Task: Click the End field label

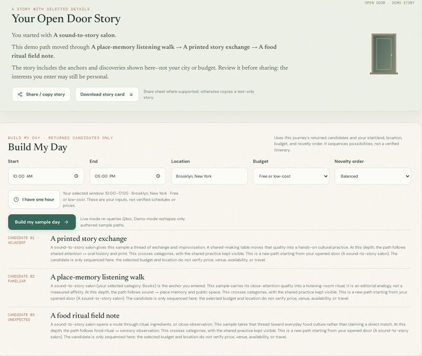Action: (93, 161)
